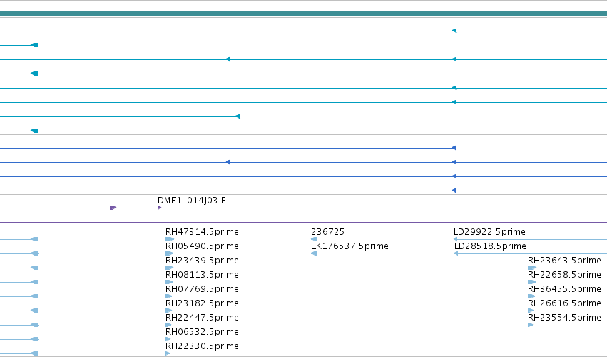Click the RH22330.5prime label
Image resolution: width=607 pixels, height=357 pixels.
pos(202,346)
